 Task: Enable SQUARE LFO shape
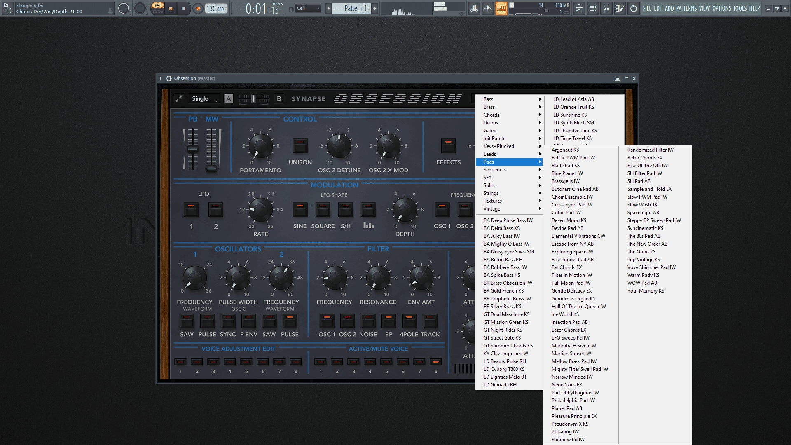pyautogui.click(x=323, y=210)
